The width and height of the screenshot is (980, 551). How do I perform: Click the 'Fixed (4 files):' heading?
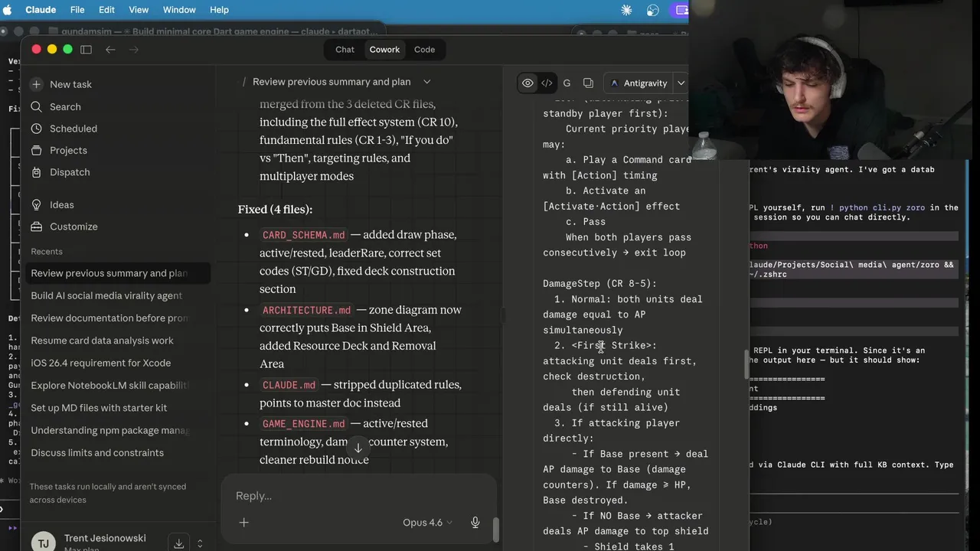click(x=275, y=209)
